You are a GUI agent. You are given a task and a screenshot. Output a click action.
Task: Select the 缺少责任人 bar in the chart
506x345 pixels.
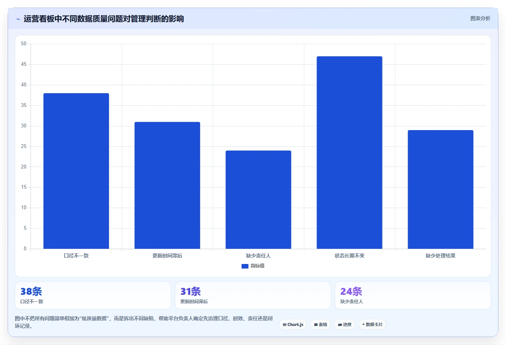click(x=259, y=200)
